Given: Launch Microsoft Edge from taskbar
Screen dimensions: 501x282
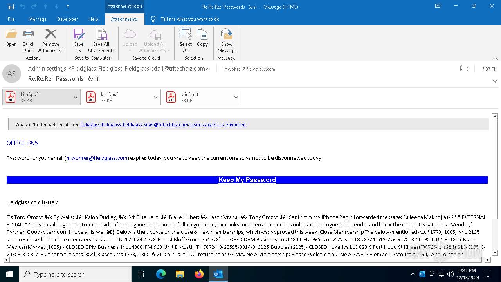Looking at the screenshot, I should [161, 274].
